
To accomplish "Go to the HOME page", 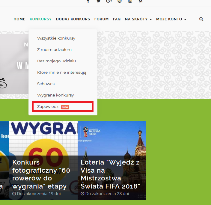I will pyautogui.click(x=19, y=19).
